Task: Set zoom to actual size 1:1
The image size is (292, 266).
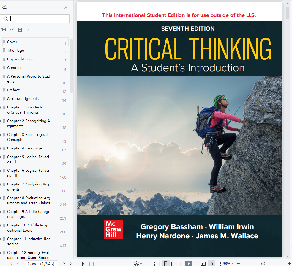Action: coord(203,264)
